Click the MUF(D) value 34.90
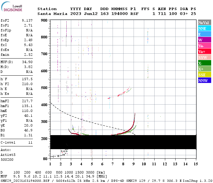Image resolution: width=213 pixels, height=183 pixels. (27, 62)
